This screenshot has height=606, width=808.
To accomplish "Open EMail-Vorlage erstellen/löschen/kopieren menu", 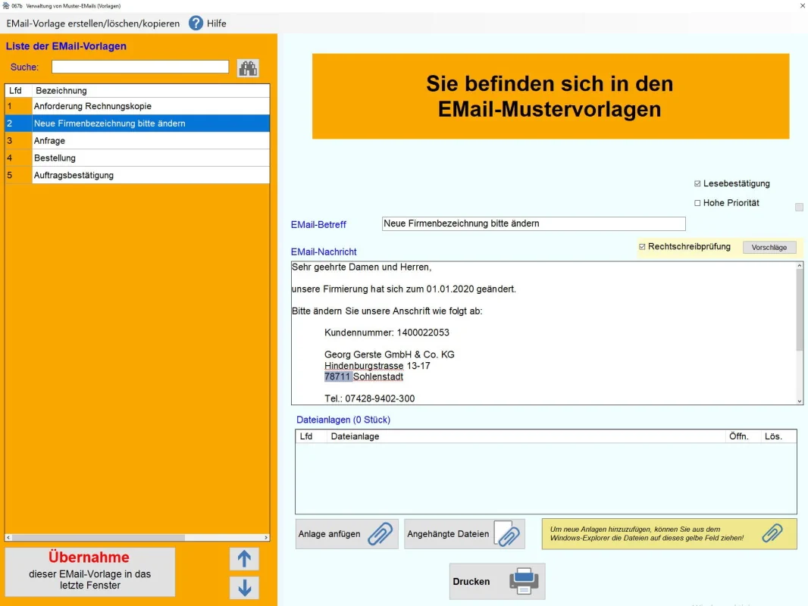I will click(x=93, y=23).
